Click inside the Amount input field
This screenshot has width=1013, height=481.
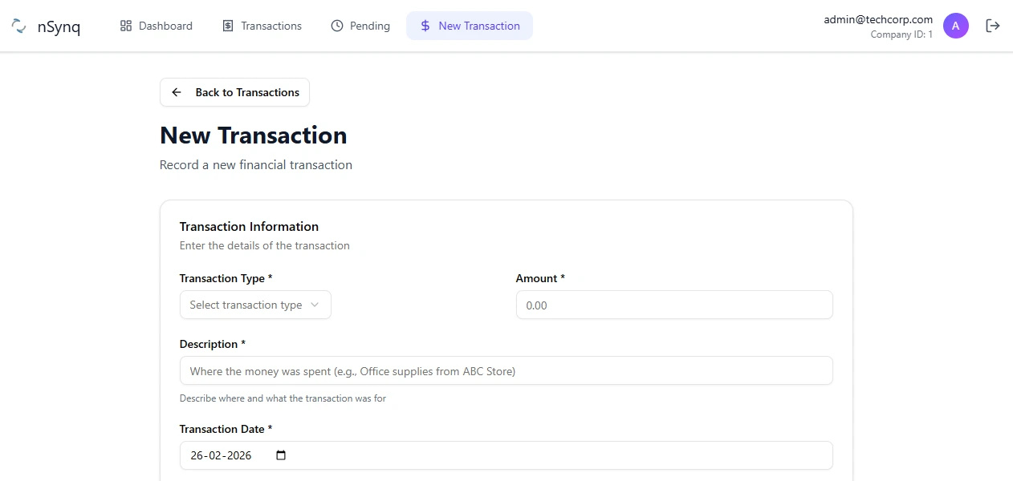[674, 305]
